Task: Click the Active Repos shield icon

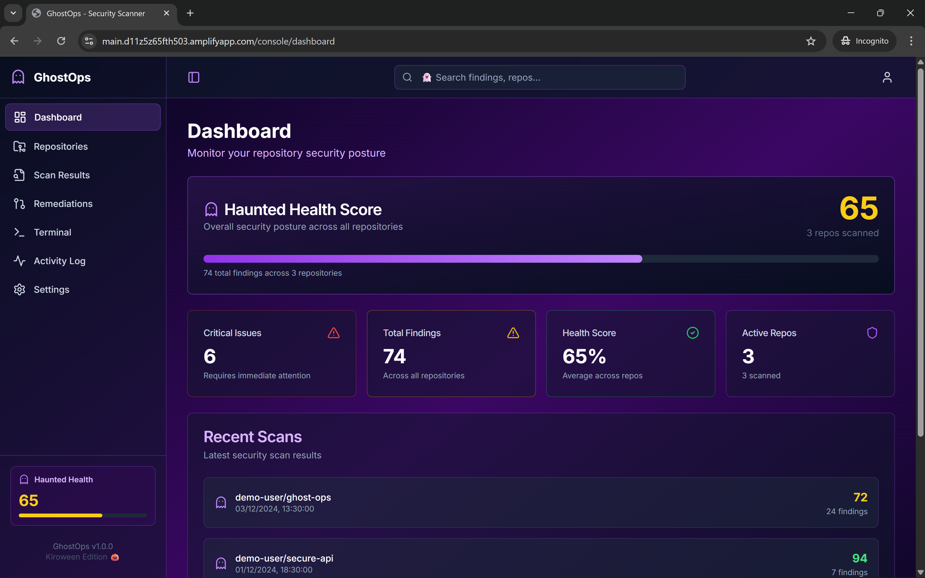Action: pyautogui.click(x=872, y=333)
